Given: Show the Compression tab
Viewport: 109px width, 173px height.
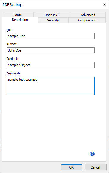Looking at the screenshot, I should point(87,20).
